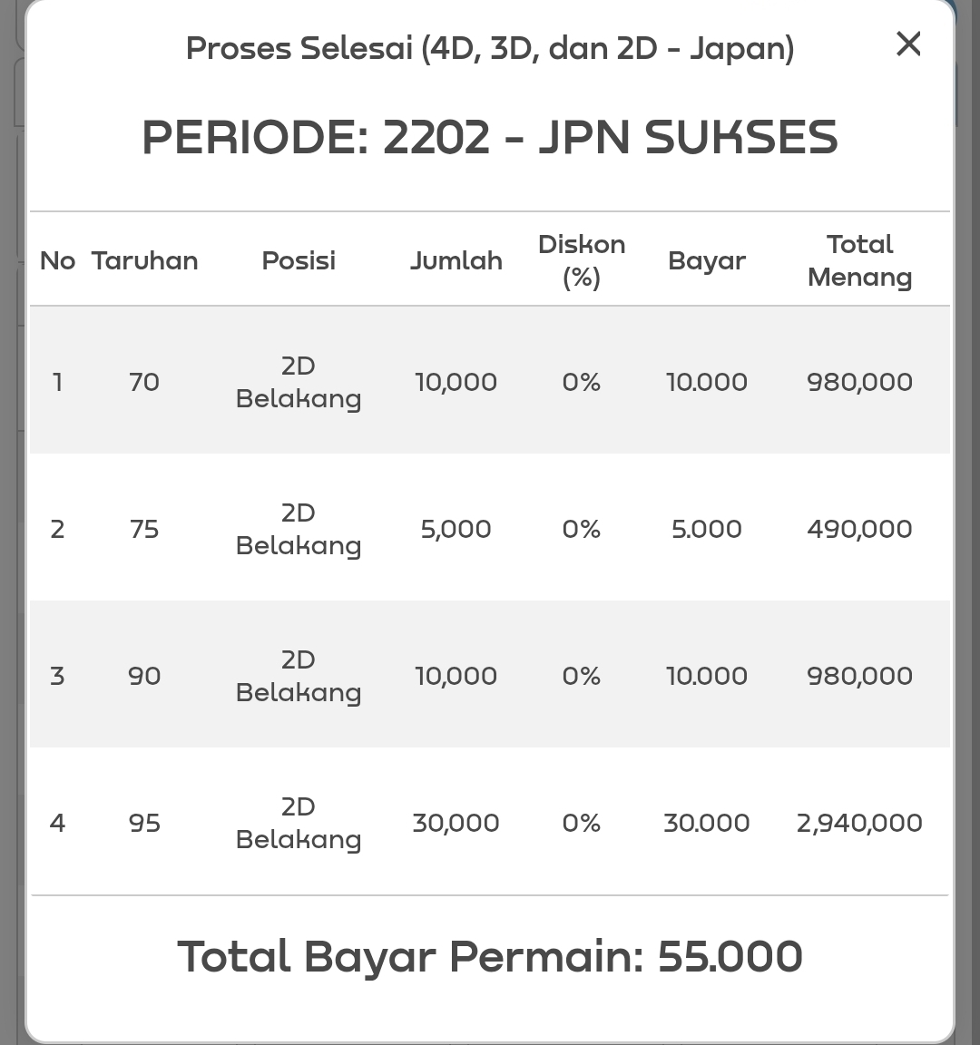Click the Taruhan column header

(x=144, y=260)
